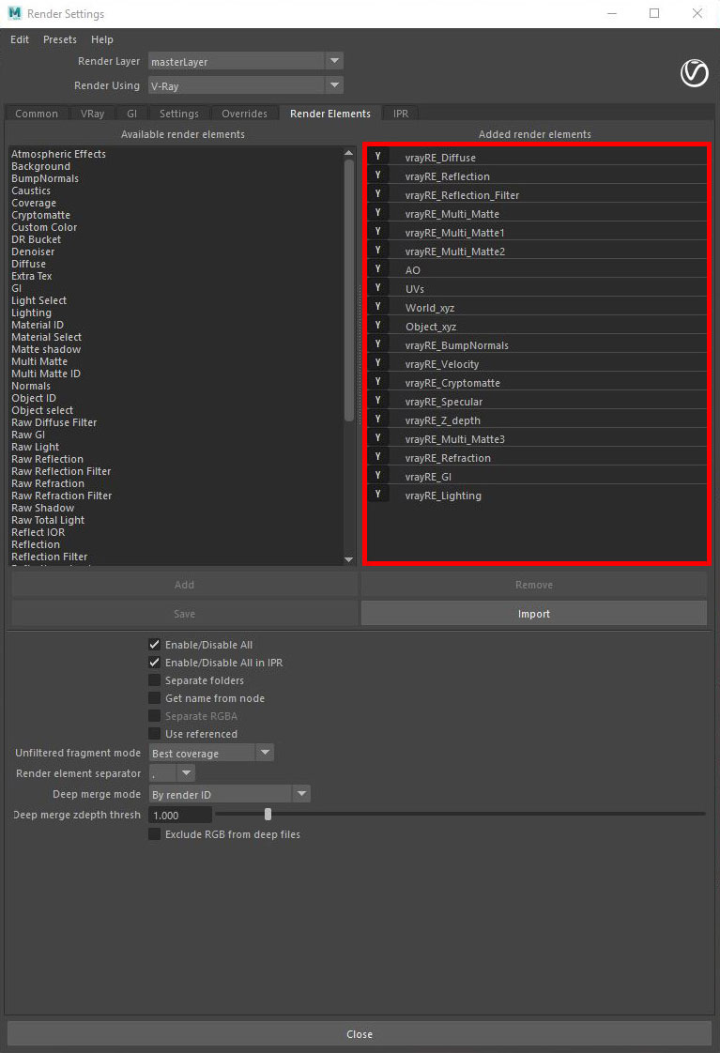720x1053 pixels.
Task: Open the Deep merge mode dropdown
Action: pyautogui.click(x=229, y=794)
